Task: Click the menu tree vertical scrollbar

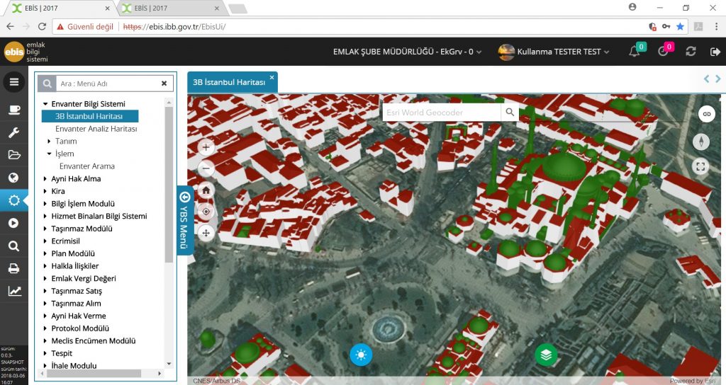Action: 169,185
